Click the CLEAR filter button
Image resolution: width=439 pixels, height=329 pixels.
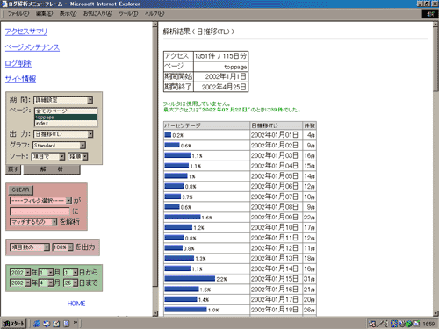click(x=21, y=190)
